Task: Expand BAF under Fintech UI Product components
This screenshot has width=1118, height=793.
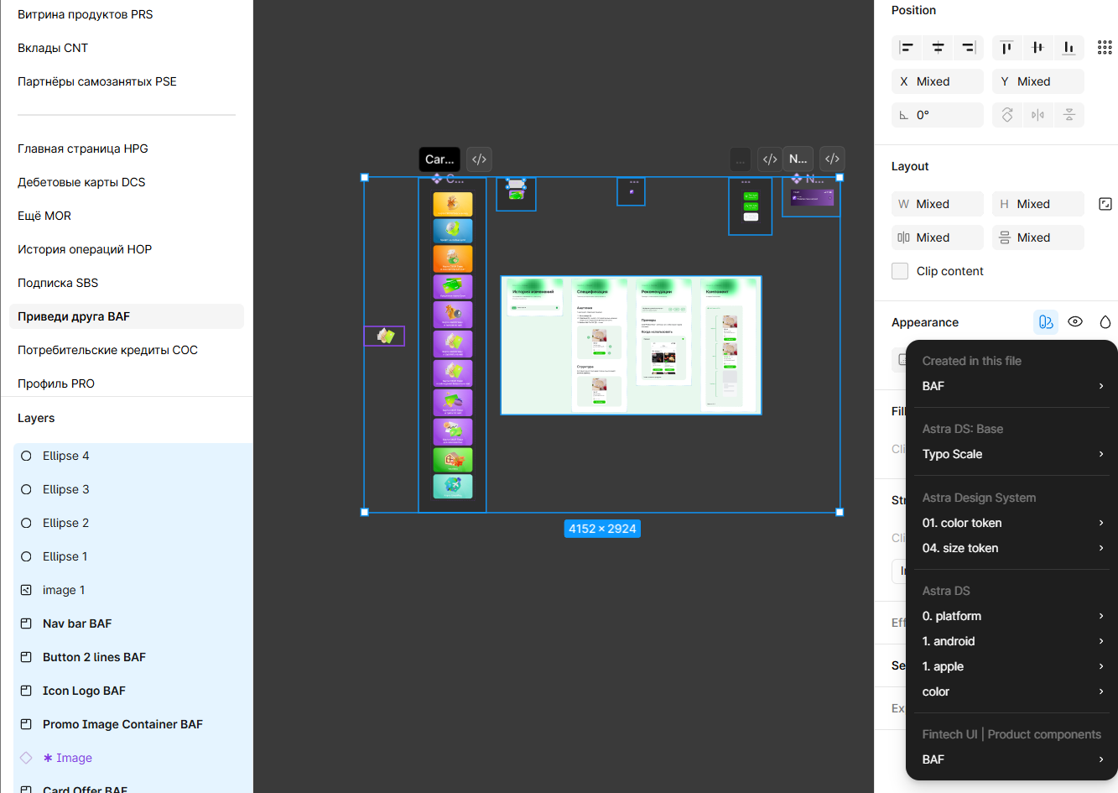Action: [1012, 759]
